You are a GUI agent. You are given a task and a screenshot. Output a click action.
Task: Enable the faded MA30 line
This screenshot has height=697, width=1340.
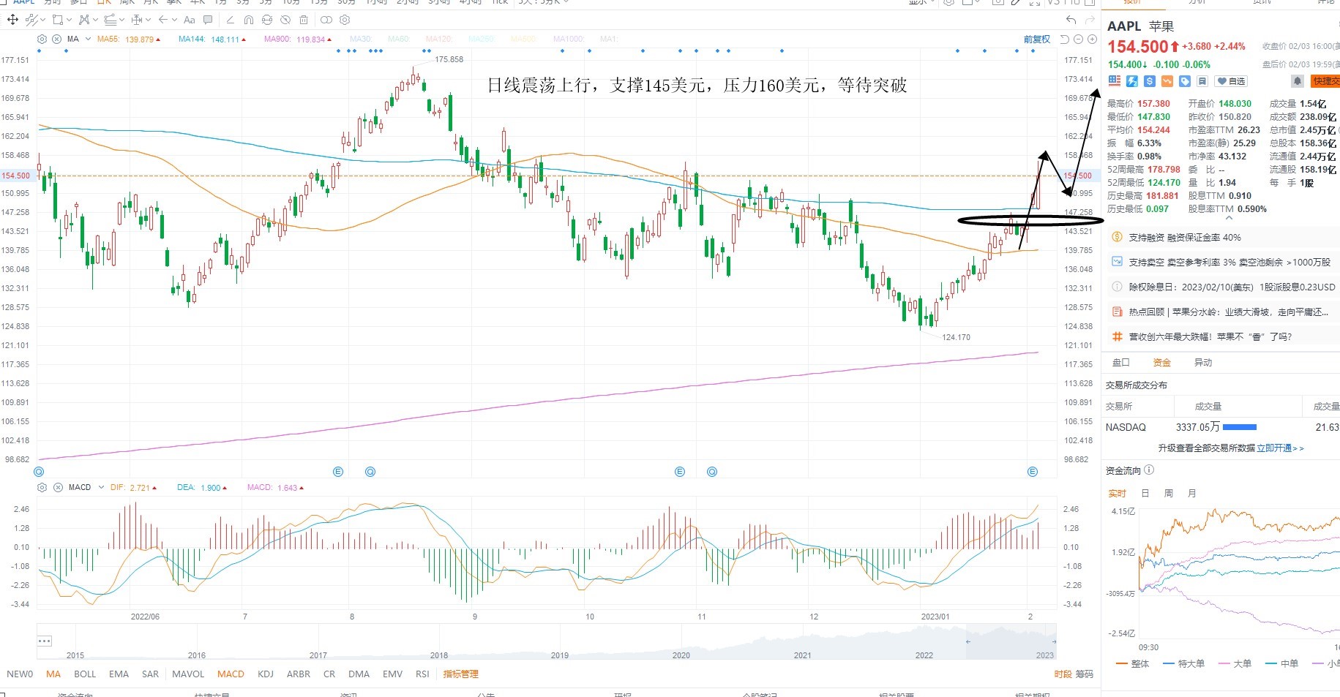point(361,39)
